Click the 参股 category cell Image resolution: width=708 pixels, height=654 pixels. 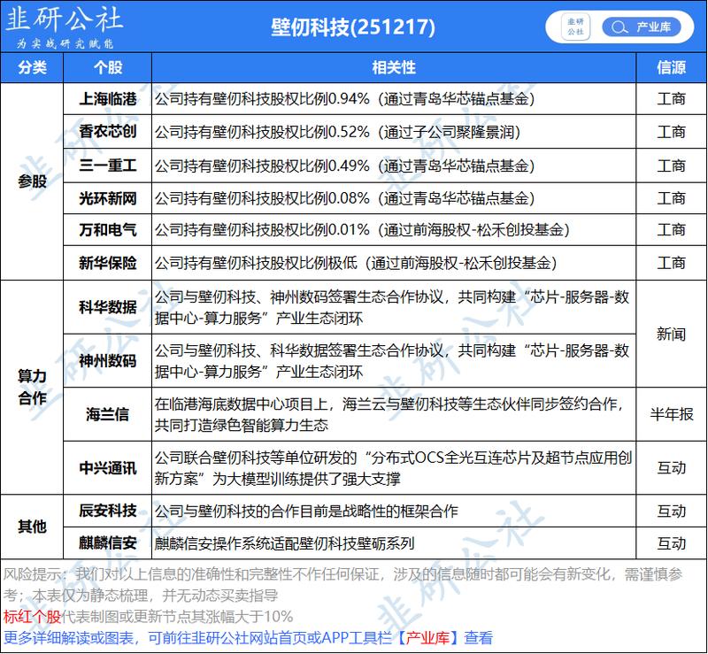pyautogui.click(x=33, y=181)
